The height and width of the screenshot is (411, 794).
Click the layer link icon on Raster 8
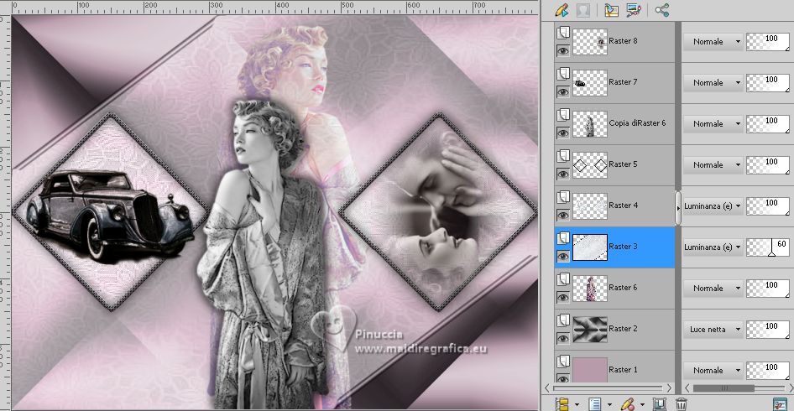pos(562,33)
